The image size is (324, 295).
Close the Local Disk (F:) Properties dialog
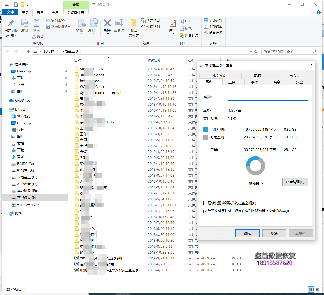tap(310, 65)
